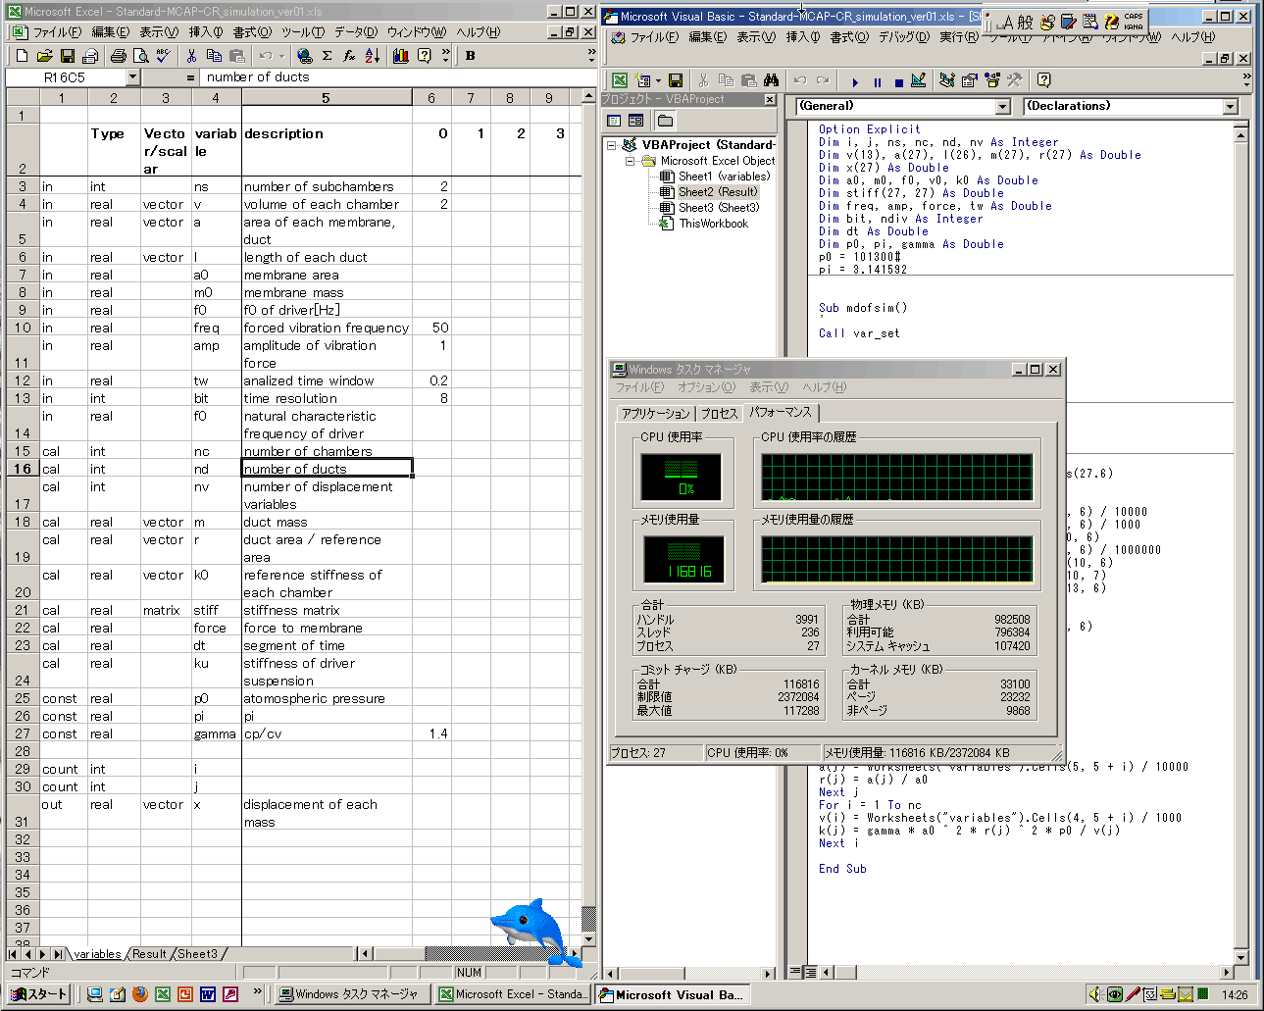The image size is (1264, 1011).
Task: Toggle Bold formatting in Excel toolbar
Action: point(471,56)
